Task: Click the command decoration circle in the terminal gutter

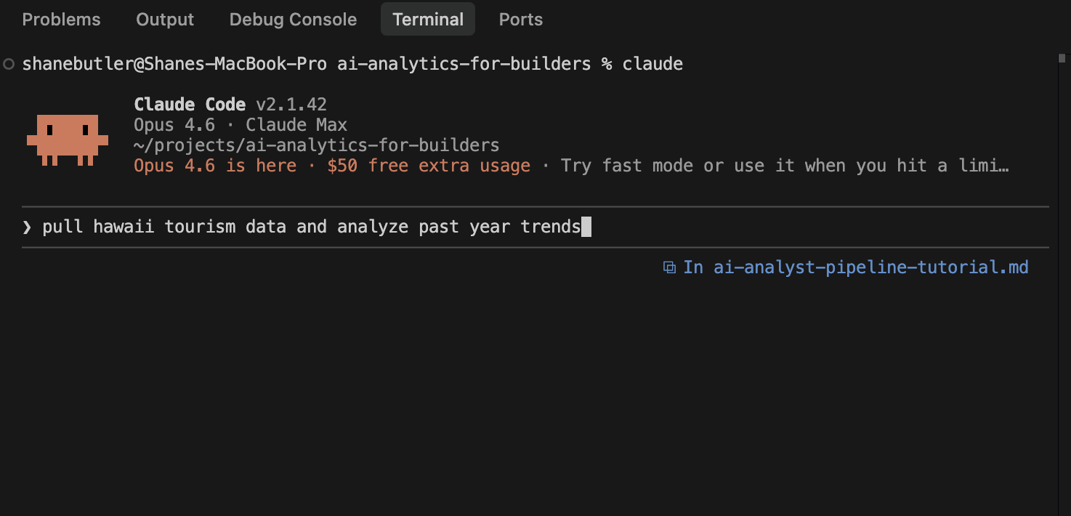Action: (8, 64)
